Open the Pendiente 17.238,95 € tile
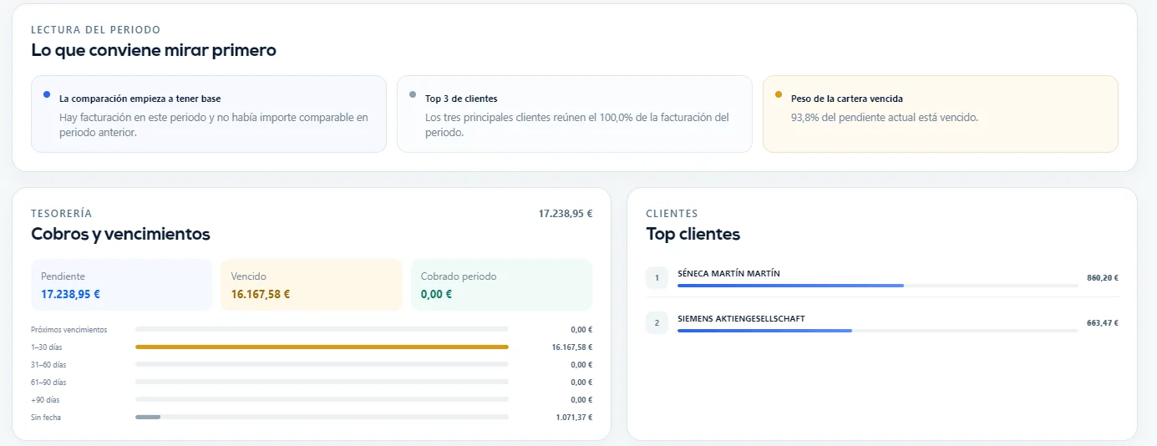The height and width of the screenshot is (446, 1157). (121, 285)
